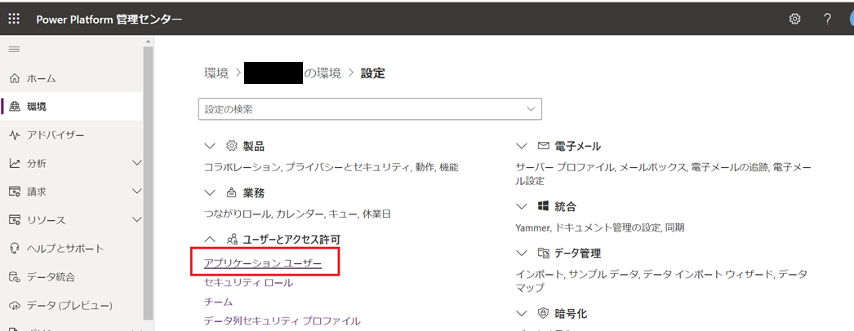Open the セキュリティ ロール link
The height and width of the screenshot is (331, 854).
[248, 283]
